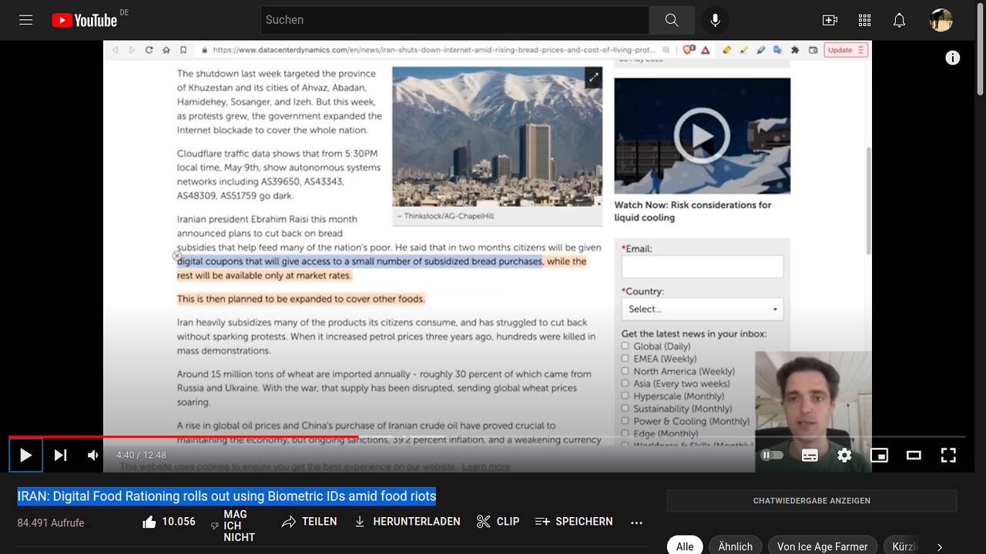
Task: Start voice search with microphone icon
Action: tap(715, 20)
